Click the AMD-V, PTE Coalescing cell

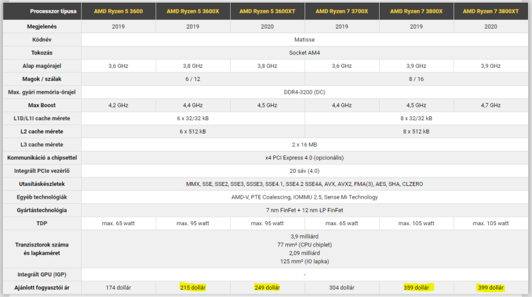[x=305, y=197]
